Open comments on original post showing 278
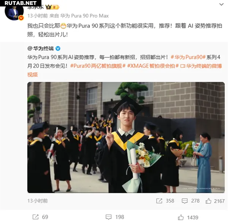Screen dimensions: 228x224 point(190,201)
